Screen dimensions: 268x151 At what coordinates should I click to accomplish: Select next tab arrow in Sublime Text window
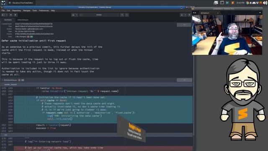196,13
